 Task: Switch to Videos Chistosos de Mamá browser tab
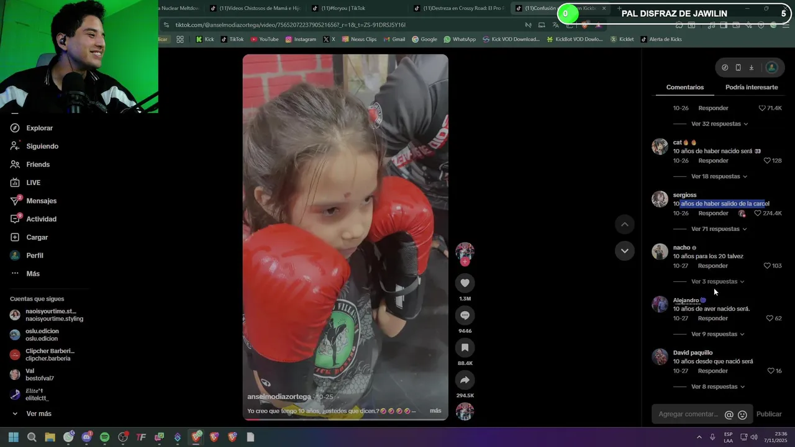click(x=255, y=8)
